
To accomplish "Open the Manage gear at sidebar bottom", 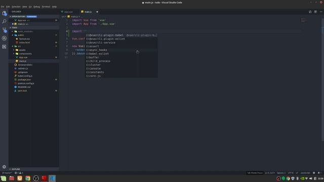I will [x=4, y=167].
